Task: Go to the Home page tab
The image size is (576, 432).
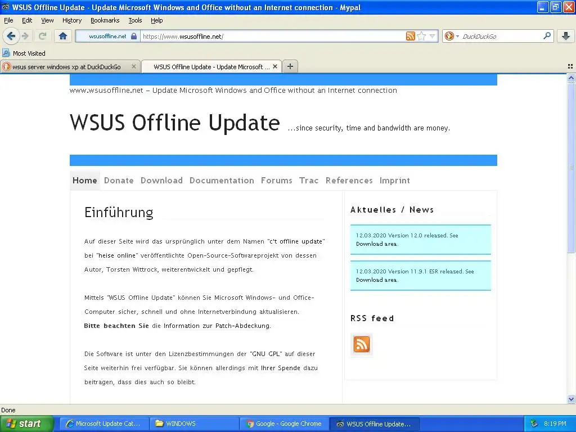Action: click(x=85, y=181)
